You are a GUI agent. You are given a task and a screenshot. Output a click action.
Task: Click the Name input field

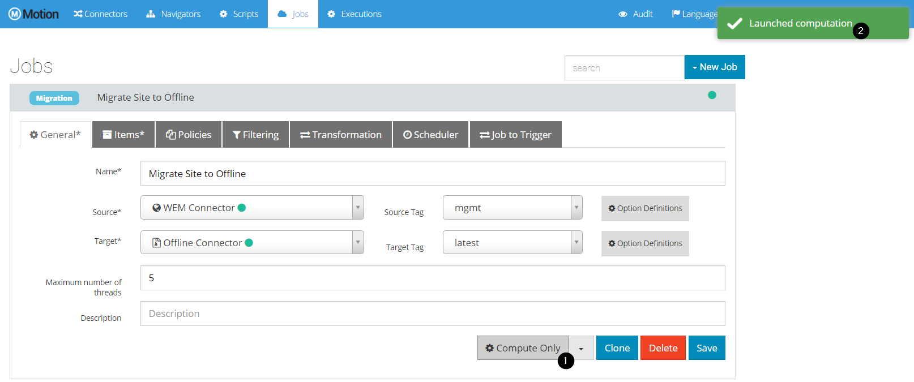pos(433,173)
